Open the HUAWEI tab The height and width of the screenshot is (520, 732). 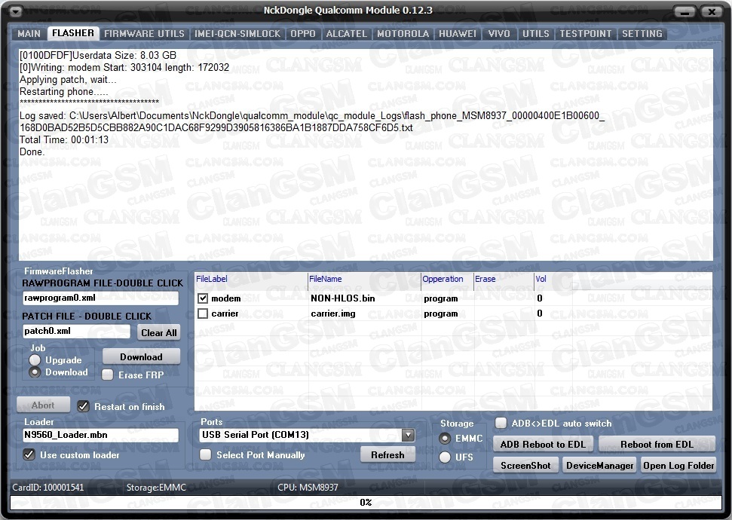[x=458, y=34]
